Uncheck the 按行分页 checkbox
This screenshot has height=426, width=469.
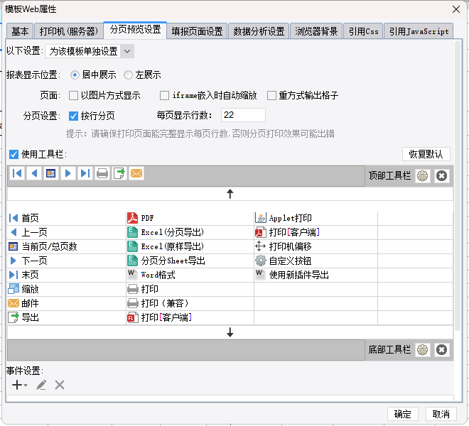pos(73,116)
